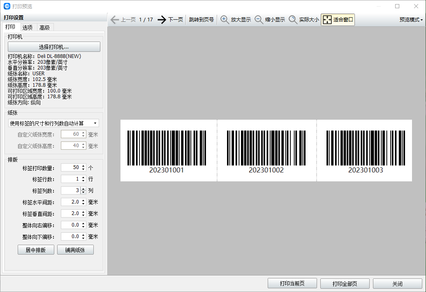Maximize the print preview window

397,6
